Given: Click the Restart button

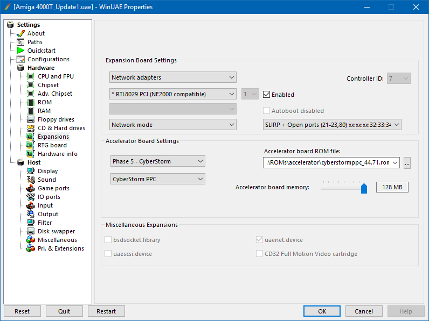Looking at the screenshot, I should (106, 311).
